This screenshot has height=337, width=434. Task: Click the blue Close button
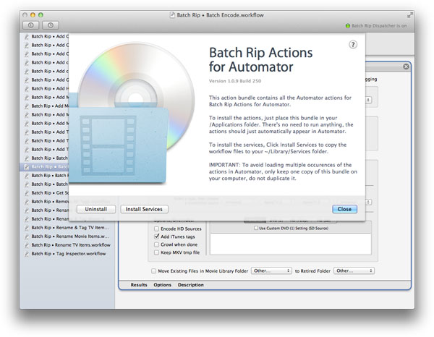[x=344, y=209]
